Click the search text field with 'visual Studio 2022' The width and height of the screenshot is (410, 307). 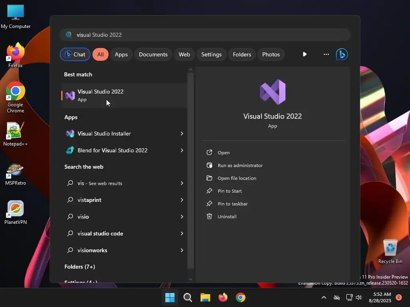point(205,35)
